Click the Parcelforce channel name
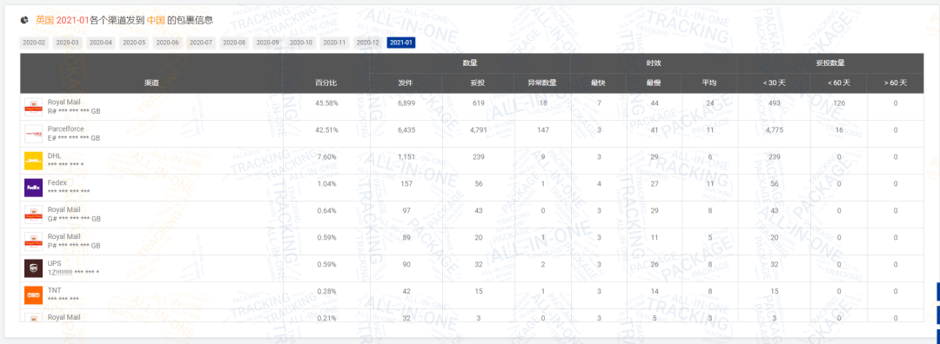Viewport: 940px width, 344px height. 66,129
